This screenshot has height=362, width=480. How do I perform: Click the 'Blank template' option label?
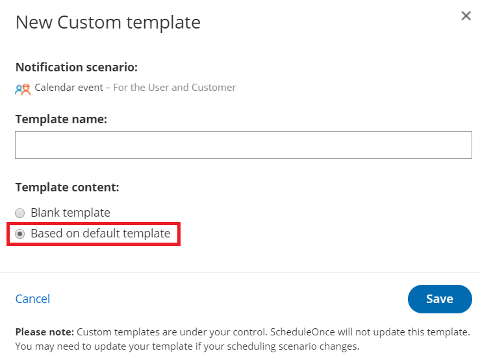[x=70, y=213]
